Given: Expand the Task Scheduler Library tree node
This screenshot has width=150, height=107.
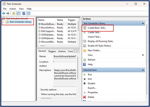Looking at the screenshot, I should tap(3, 22).
